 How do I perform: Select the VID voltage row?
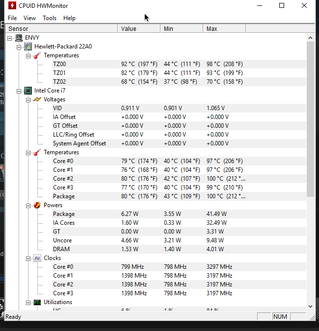[179, 108]
